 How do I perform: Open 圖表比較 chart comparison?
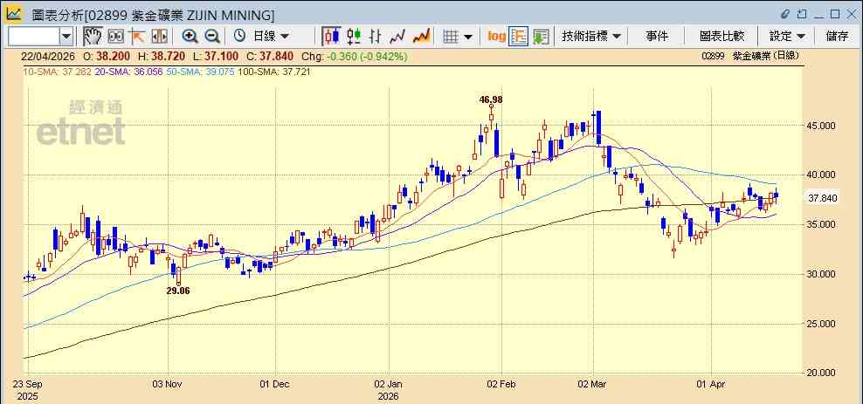tap(721, 37)
